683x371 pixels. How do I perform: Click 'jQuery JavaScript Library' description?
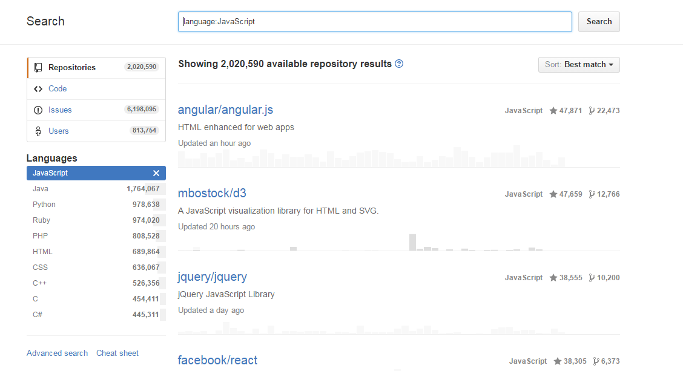[x=226, y=294]
